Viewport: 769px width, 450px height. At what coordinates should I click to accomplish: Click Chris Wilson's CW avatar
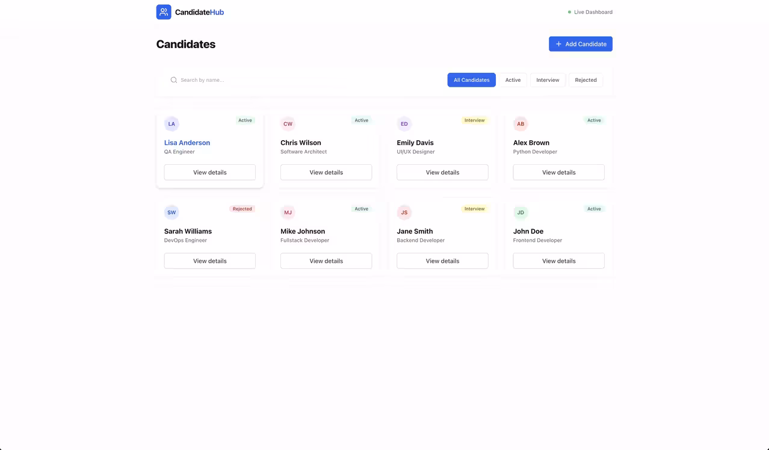[x=288, y=123]
